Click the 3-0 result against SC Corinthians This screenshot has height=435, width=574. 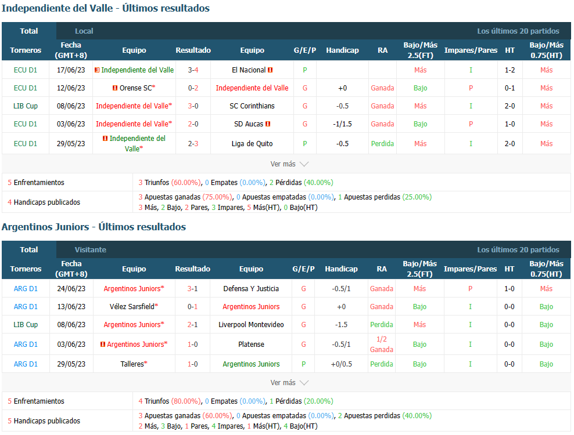(x=193, y=106)
